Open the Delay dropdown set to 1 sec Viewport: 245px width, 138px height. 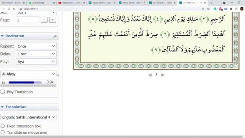pyautogui.click(x=36, y=54)
